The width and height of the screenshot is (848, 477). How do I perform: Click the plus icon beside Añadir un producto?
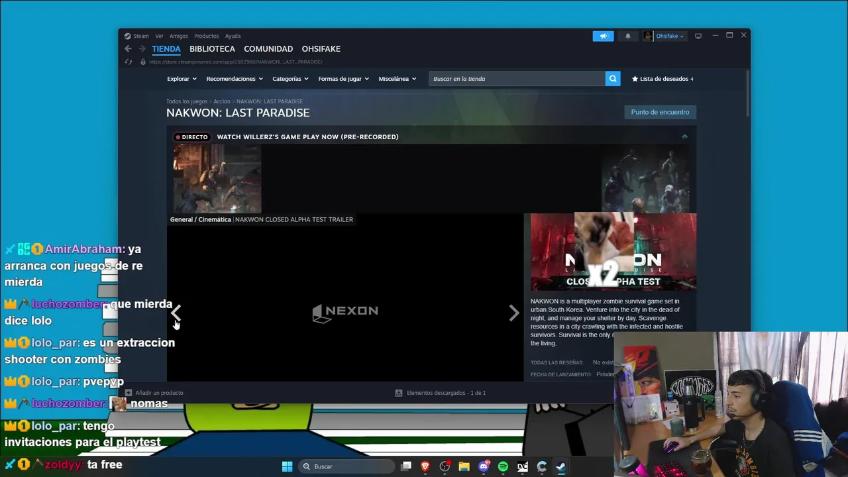[129, 393]
